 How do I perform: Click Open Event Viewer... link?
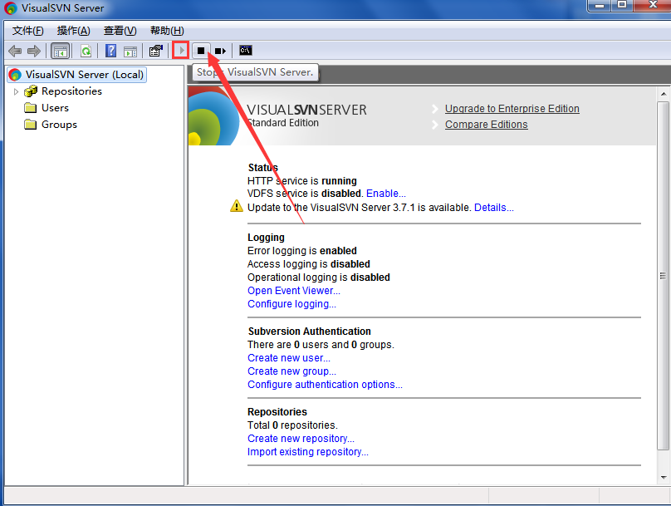(x=294, y=291)
